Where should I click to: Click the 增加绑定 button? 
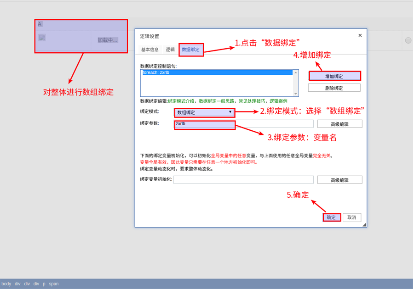pos(334,76)
